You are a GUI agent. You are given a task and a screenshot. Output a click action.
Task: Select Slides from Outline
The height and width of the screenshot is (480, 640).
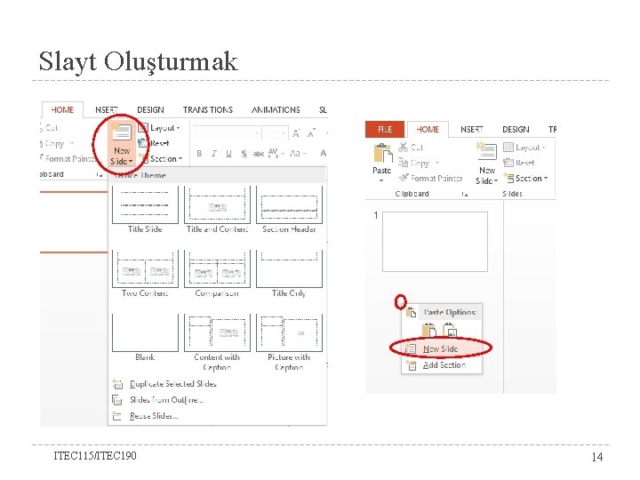click(156, 400)
